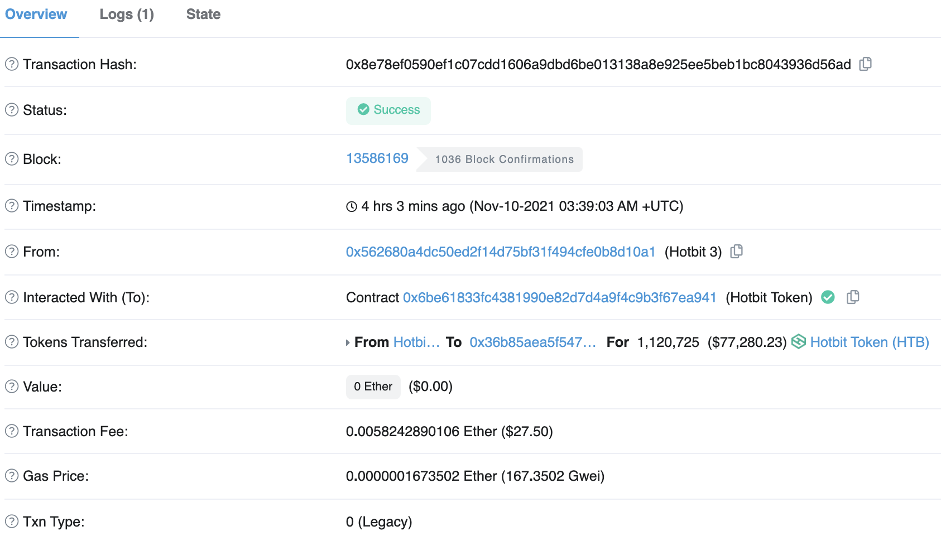
Task: Open the From address 0x562680a4dc50...
Action: (501, 252)
